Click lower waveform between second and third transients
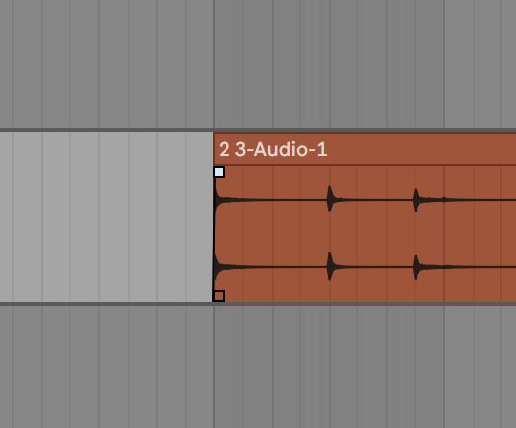Viewport: 516px width, 428px height. (373, 267)
